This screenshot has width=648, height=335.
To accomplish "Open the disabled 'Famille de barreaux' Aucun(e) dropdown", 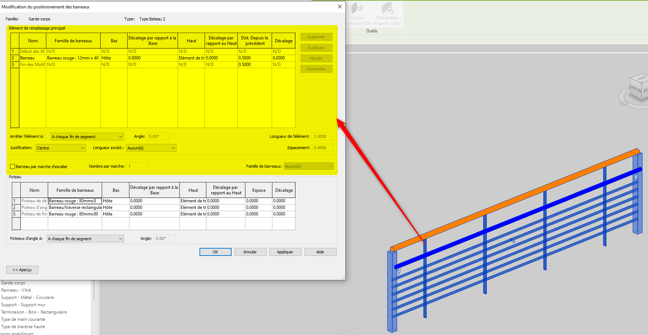I will point(309,166).
